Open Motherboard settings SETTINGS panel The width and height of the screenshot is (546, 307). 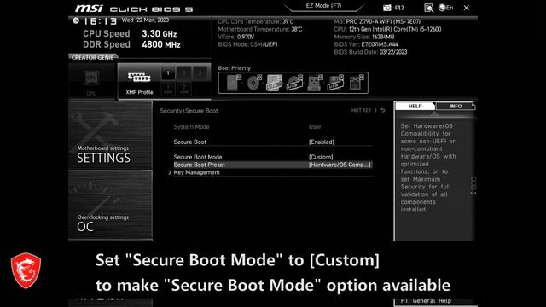tap(110, 135)
